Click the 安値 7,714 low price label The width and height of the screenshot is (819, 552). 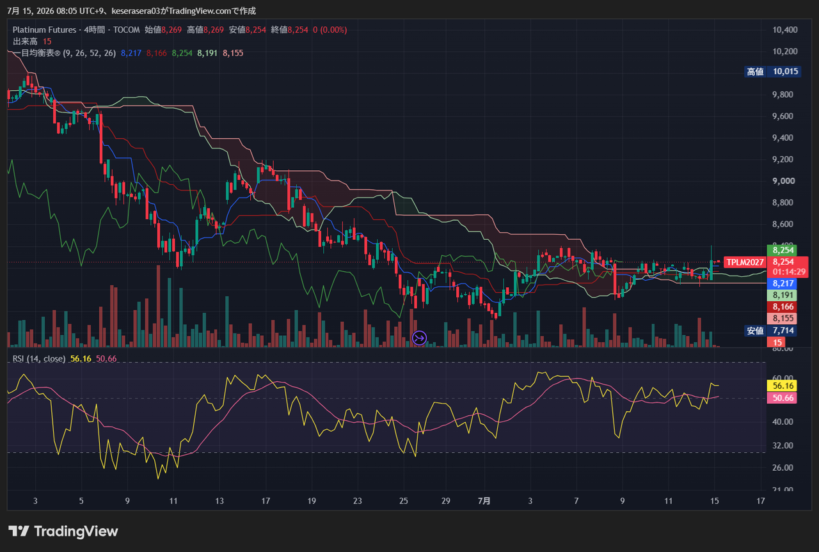coord(773,331)
